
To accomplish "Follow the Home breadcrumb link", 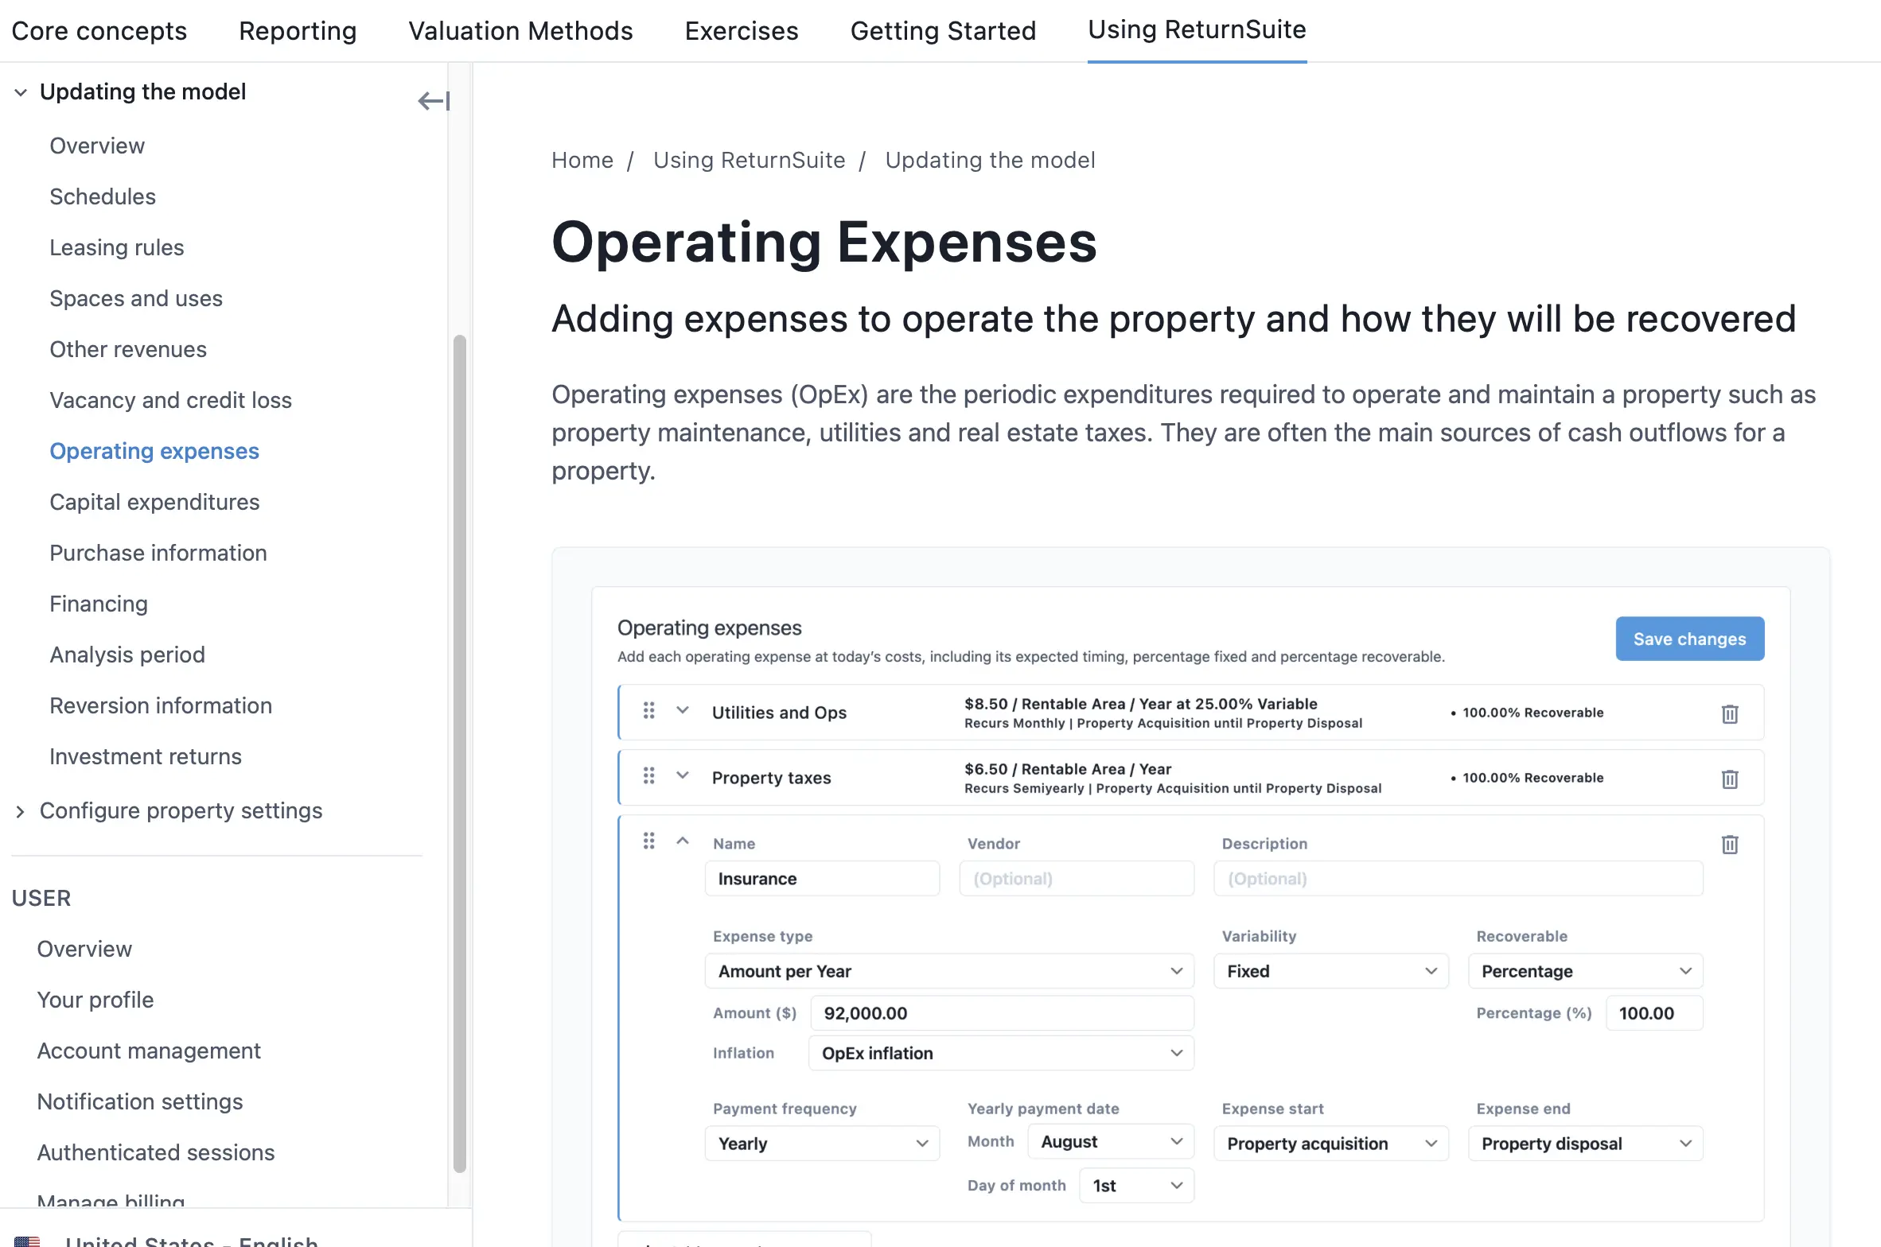I will 582,160.
